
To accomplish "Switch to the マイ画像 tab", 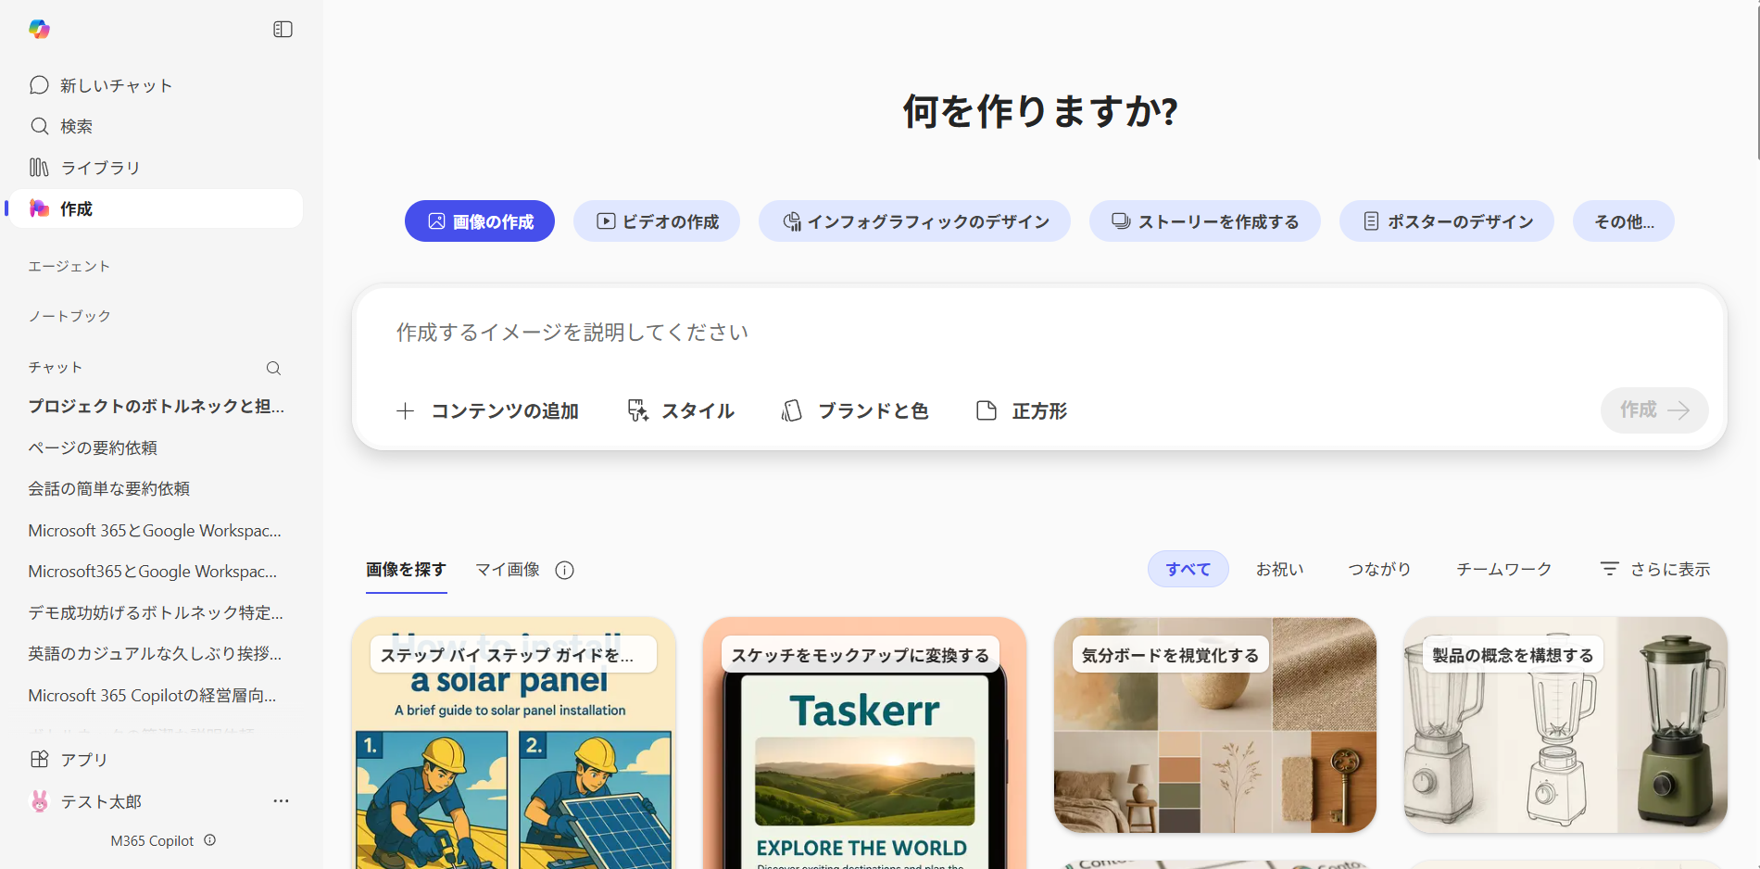I will pyautogui.click(x=508, y=569).
